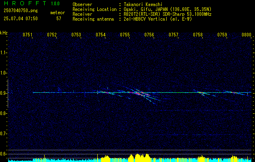The height and width of the screenshot is (162, 255).
Task: Click the 2el-HB9CV Vertical antenna text
Action: tap(158, 19)
